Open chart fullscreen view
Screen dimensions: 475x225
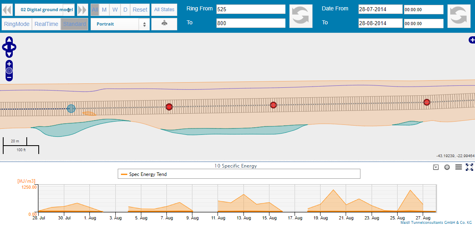(469, 167)
